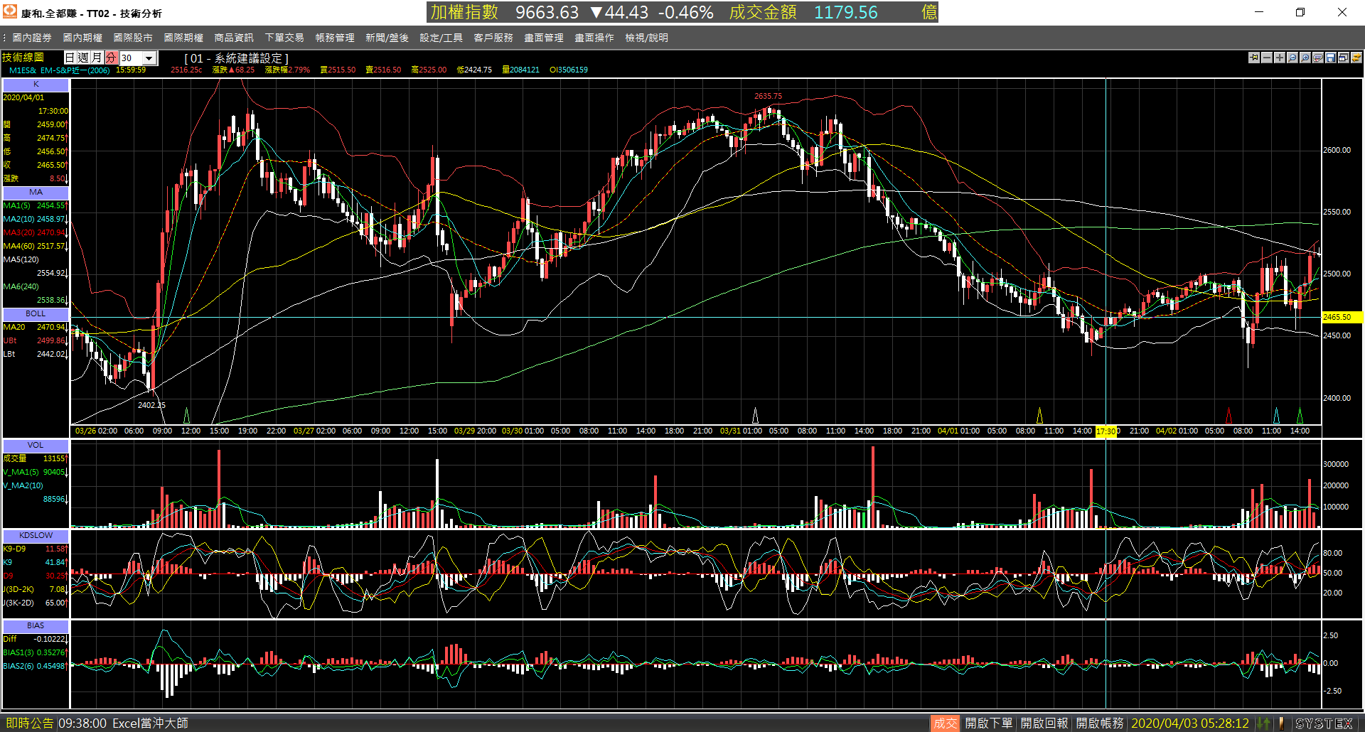Click the MA4(60) 2517.57 value row
Screen dimensions: 1365x732
36,247
